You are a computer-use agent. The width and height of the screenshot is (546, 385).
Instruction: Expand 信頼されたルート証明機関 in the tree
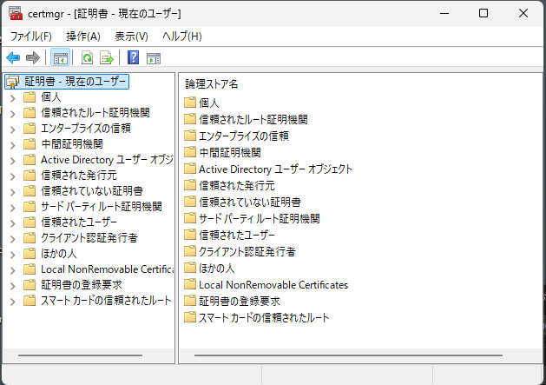(12, 114)
